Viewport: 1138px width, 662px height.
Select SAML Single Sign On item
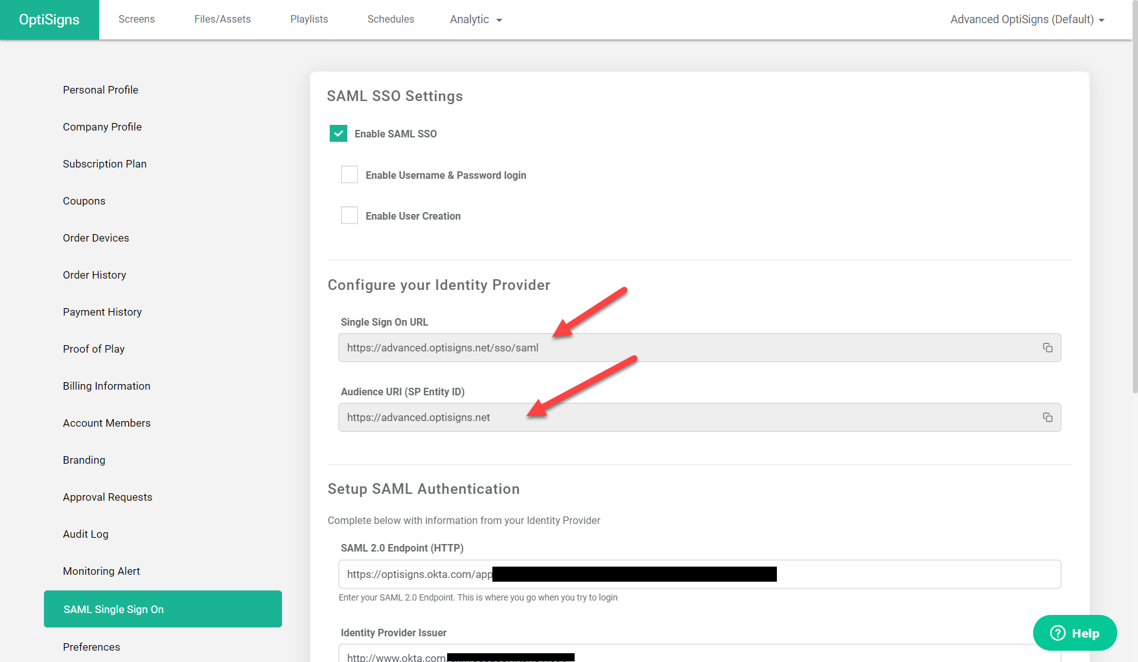pos(163,609)
